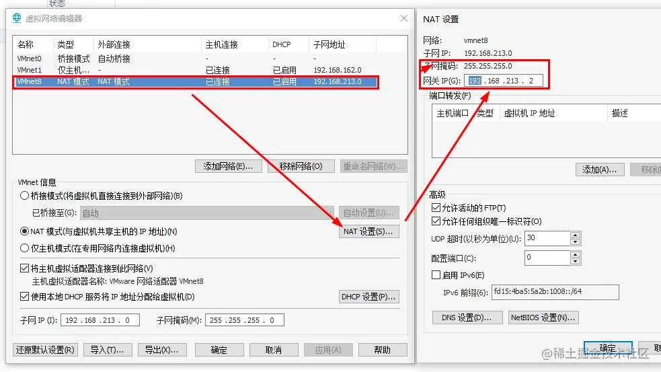
Task: Click 确定 in the NAT 设置 dialog
Action: (x=608, y=348)
